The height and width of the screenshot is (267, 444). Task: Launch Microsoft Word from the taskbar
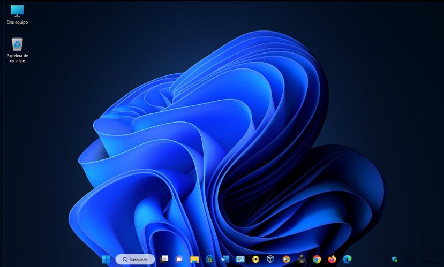pyautogui.click(x=225, y=259)
